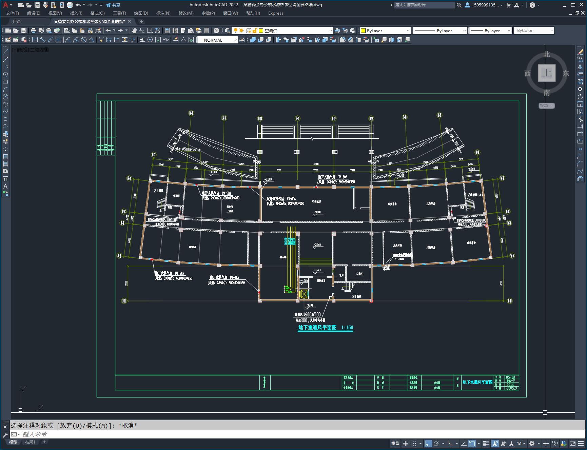Toggle snap mode dots in status bar
Viewport: 587px width, 450px height.
pos(414,444)
